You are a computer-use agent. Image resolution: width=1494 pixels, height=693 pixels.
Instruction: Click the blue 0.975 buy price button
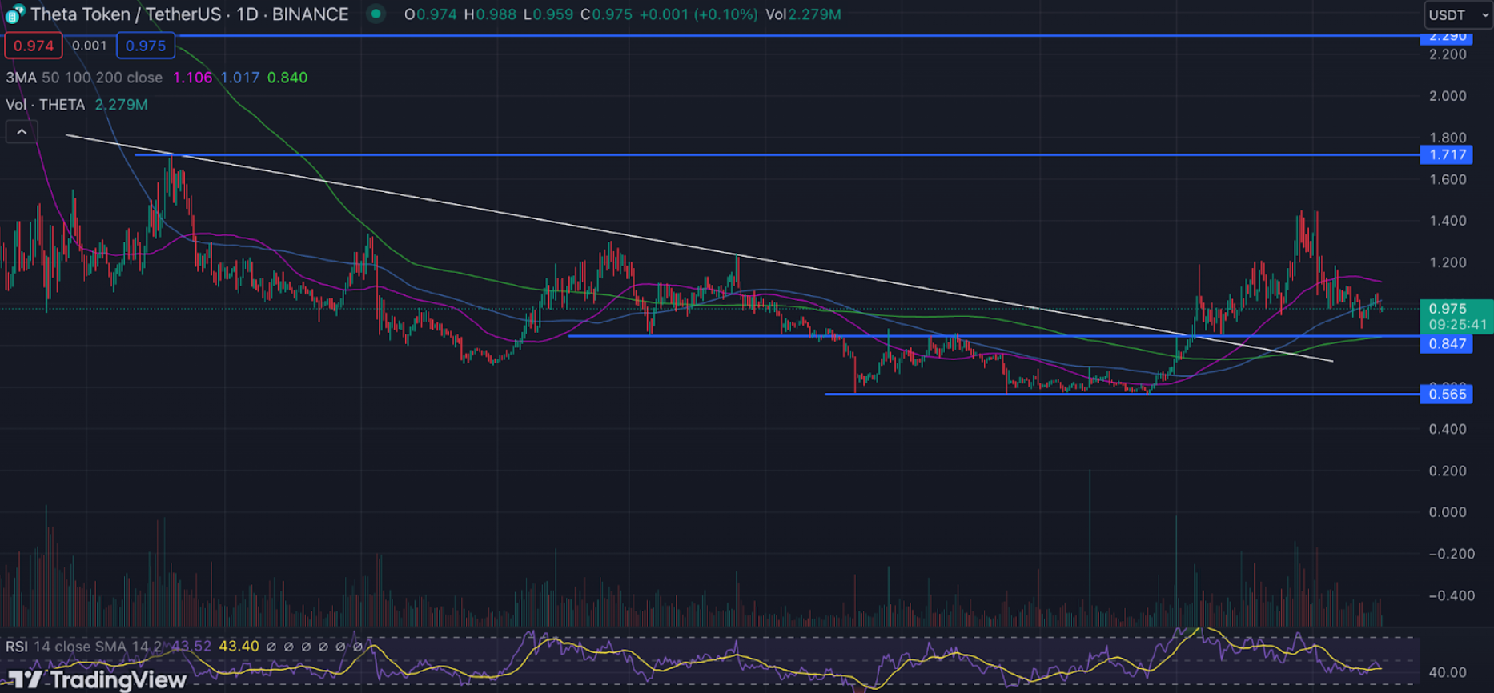(x=146, y=46)
